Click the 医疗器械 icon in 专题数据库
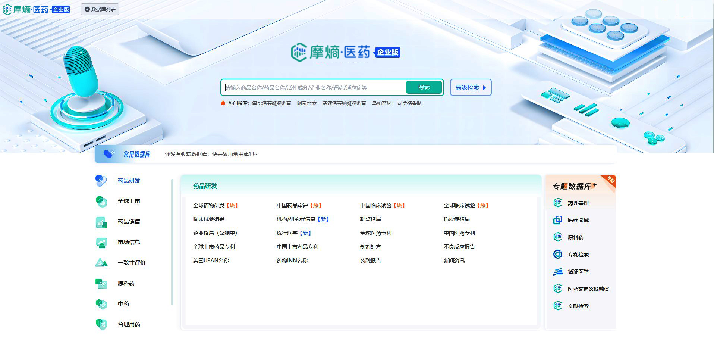Viewport: 714px width, 343px height. click(558, 220)
